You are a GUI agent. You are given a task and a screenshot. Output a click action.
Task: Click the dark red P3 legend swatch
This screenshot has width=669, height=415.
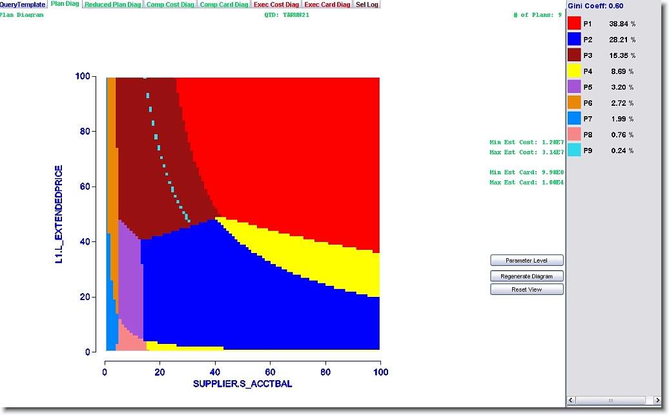[x=574, y=56]
